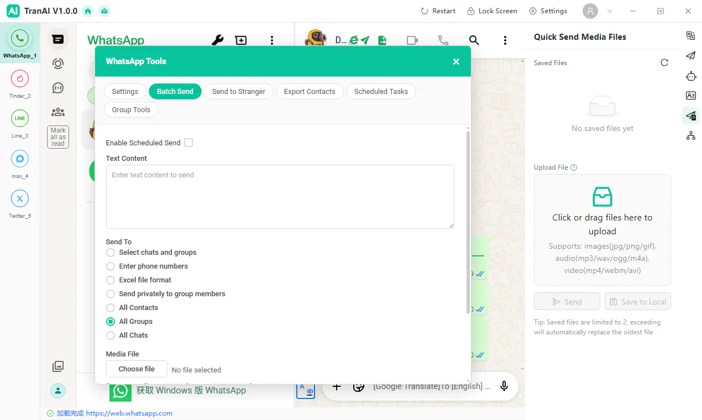Click the wrench tools icon
This screenshot has height=420, width=702.
coord(218,40)
